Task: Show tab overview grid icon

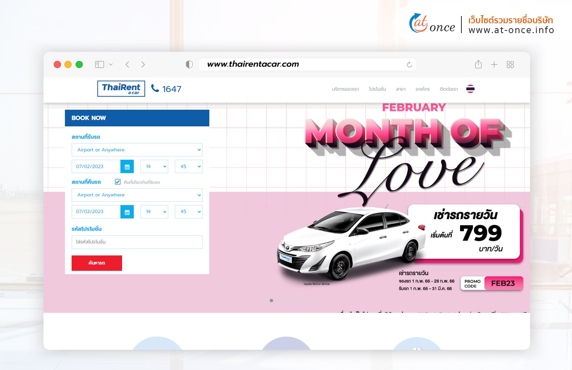Action: click(510, 64)
